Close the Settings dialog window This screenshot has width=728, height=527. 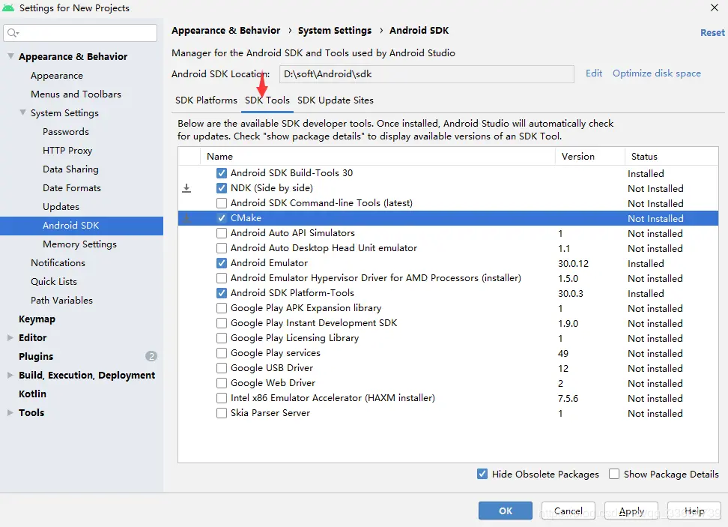coord(713,7)
